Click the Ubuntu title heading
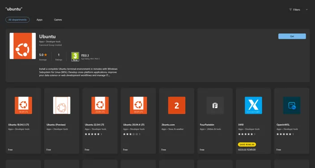The image size is (315, 168). [47, 36]
